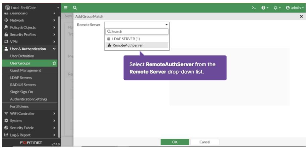The image size is (308, 149).
Task: Select RemoteAuthServer from the list
Action: click(137, 45)
